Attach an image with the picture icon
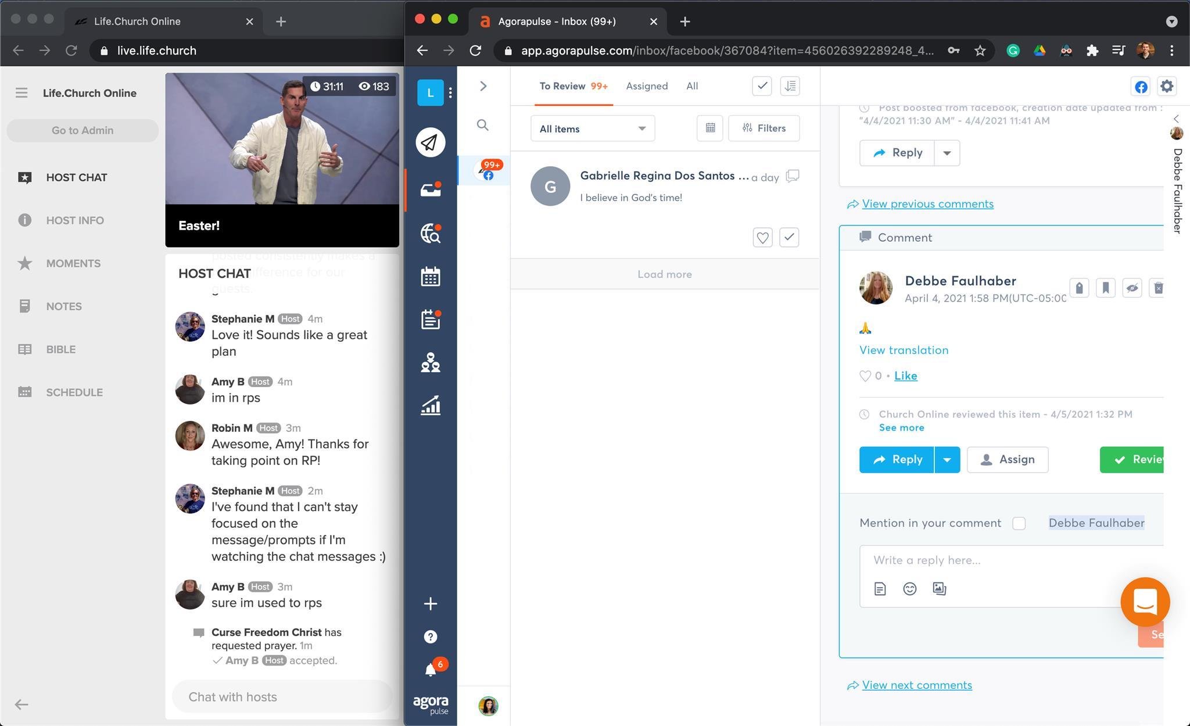 click(939, 589)
